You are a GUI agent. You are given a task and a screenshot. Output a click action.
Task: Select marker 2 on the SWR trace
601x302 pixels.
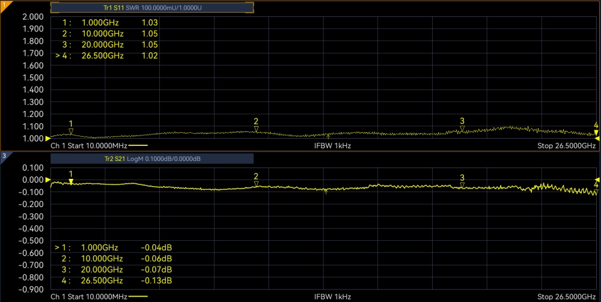pyautogui.click(x=256, y=128)
